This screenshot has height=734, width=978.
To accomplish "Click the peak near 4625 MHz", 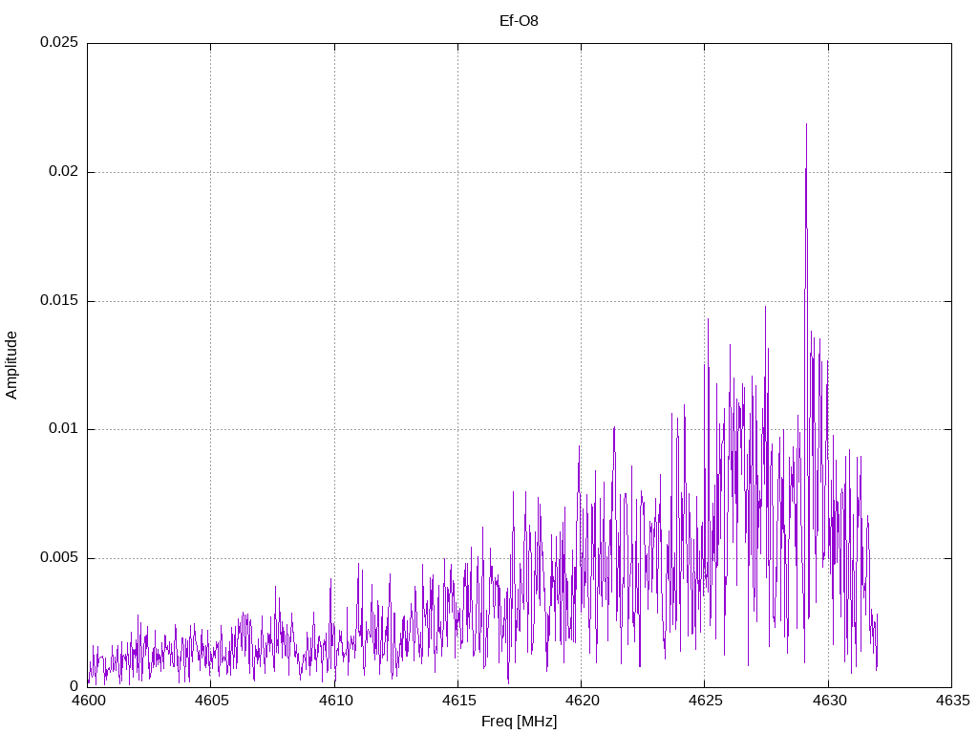I will pyautogui.click(x=708, y=319).
